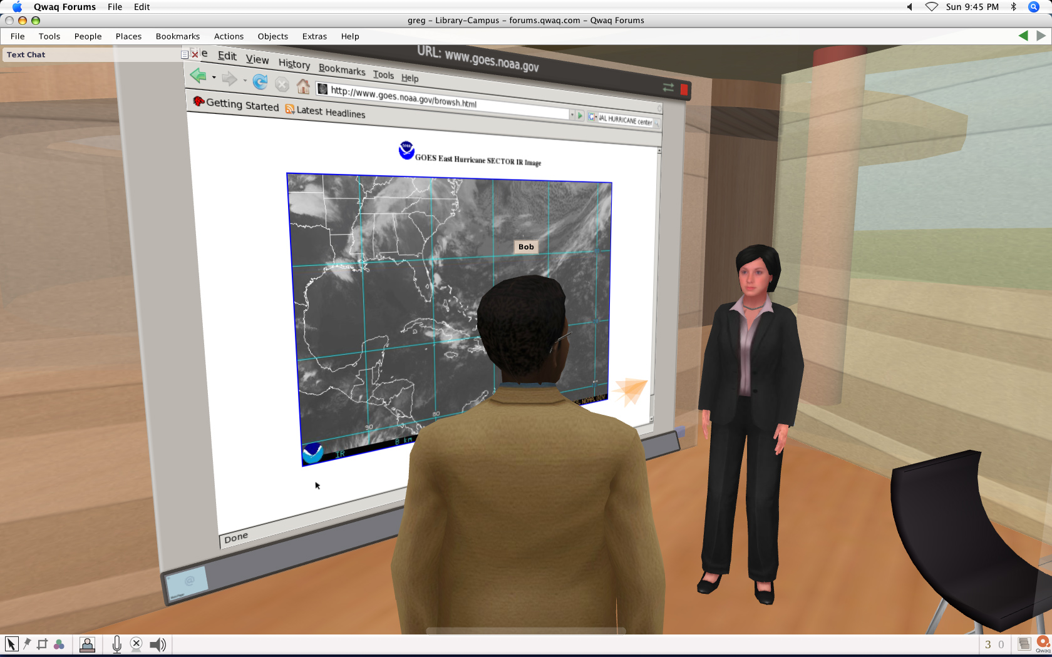Click the browser home icon
This screenshot has height=657, width=1052.
pos(303,86)
